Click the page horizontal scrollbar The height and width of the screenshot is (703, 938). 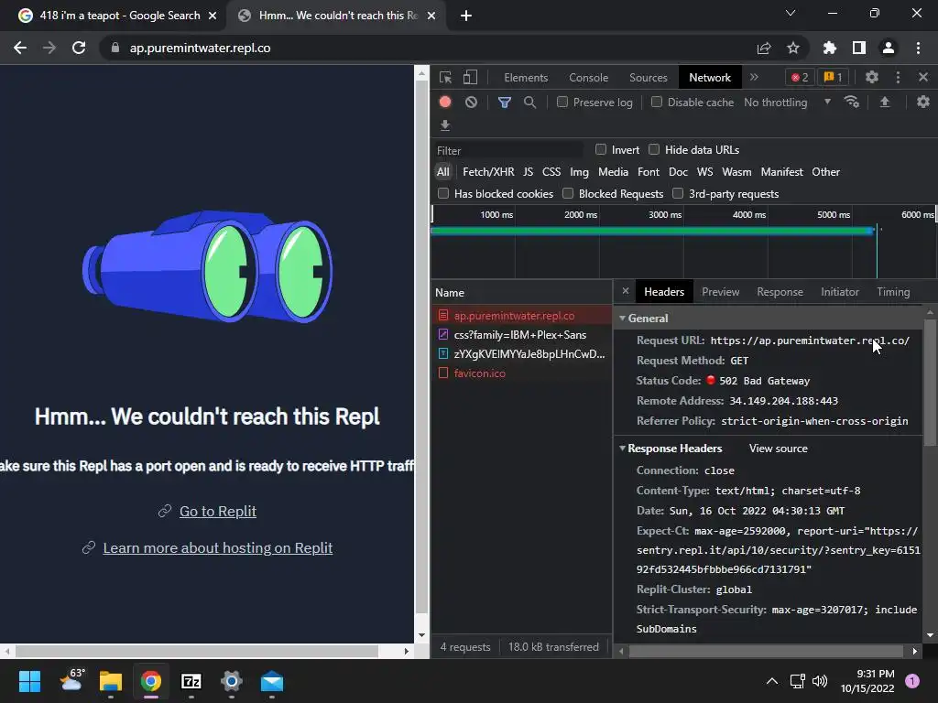tap(197, 651)
